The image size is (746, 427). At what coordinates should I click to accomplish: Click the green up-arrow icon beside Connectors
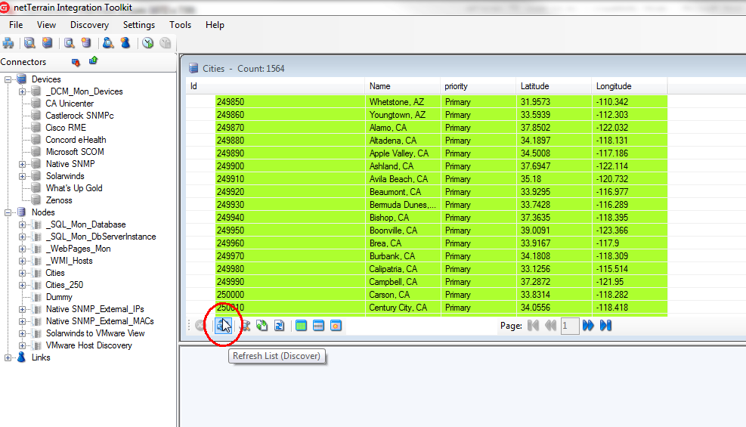pos(93,61)
